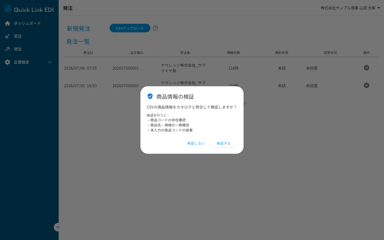Expand the 企業設定 chevron

(50, 62)
